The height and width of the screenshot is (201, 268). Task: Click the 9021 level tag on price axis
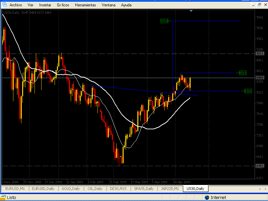click(x=260, y=54)
